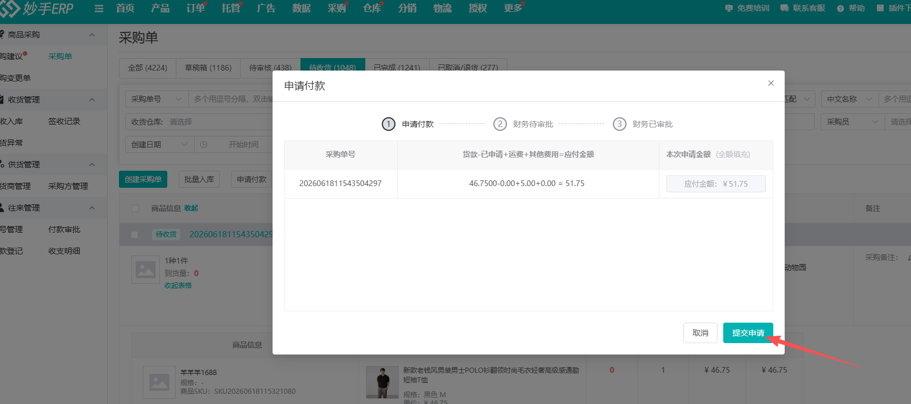Click the clock icon in the date filter
Image resolution: width=911 pixels, height=404 pixels.
[x=204, y=145]
